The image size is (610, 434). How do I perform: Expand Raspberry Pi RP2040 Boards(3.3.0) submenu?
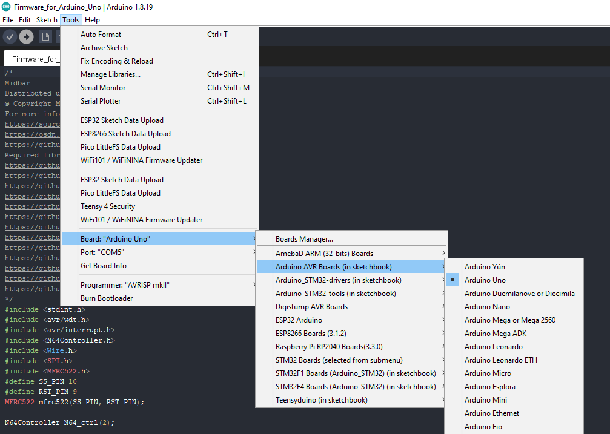[x=351, y=346]
